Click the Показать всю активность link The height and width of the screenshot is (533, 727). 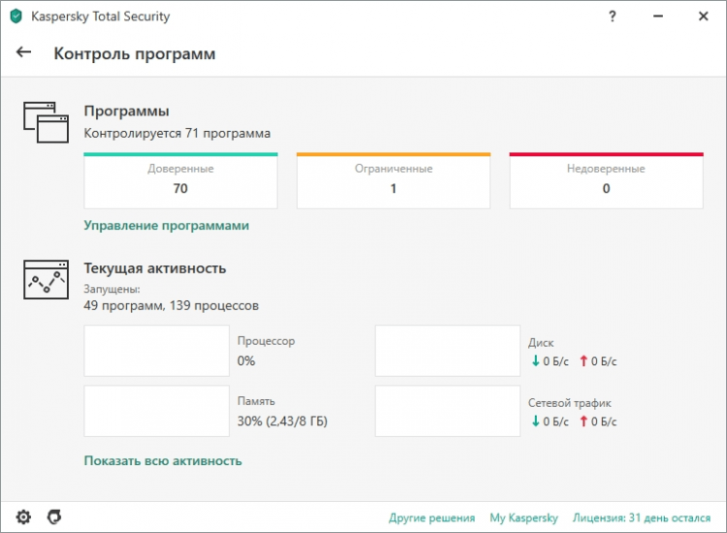coord(163,461)
